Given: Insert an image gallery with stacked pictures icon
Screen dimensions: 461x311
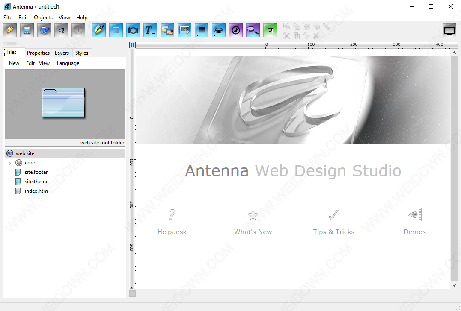Looking at the screenshot, I should tap(167, 30).
